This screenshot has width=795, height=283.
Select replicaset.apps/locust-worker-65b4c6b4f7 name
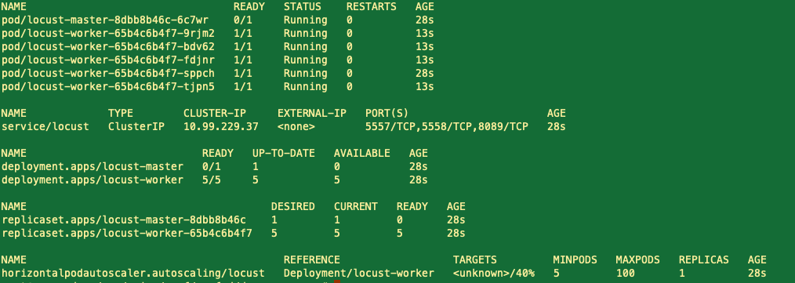[126, 234]
